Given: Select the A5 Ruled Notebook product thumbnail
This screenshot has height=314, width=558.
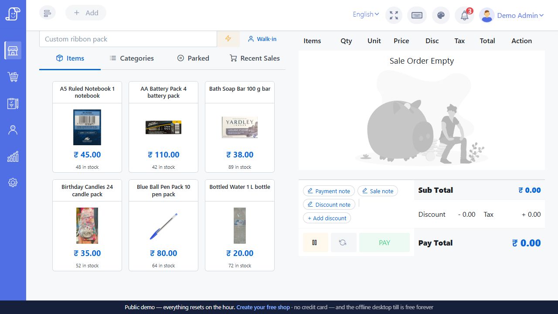Looking at the screenshot, I should [x=87, y=127].
